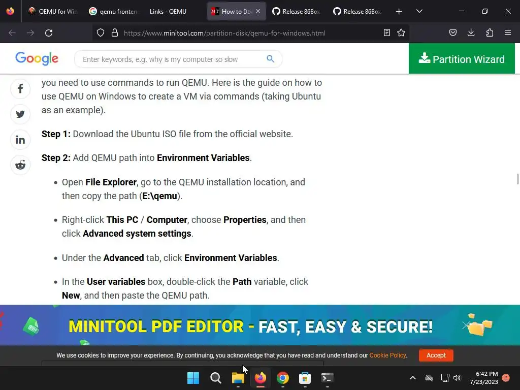
Task: Share article on LinkedIn
Action: click(20, 140)
